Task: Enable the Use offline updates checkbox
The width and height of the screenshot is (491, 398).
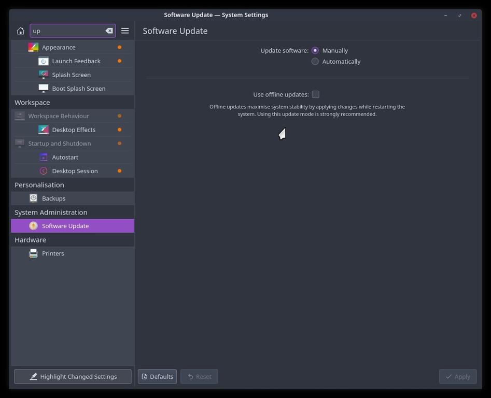Action: [315, 94]
